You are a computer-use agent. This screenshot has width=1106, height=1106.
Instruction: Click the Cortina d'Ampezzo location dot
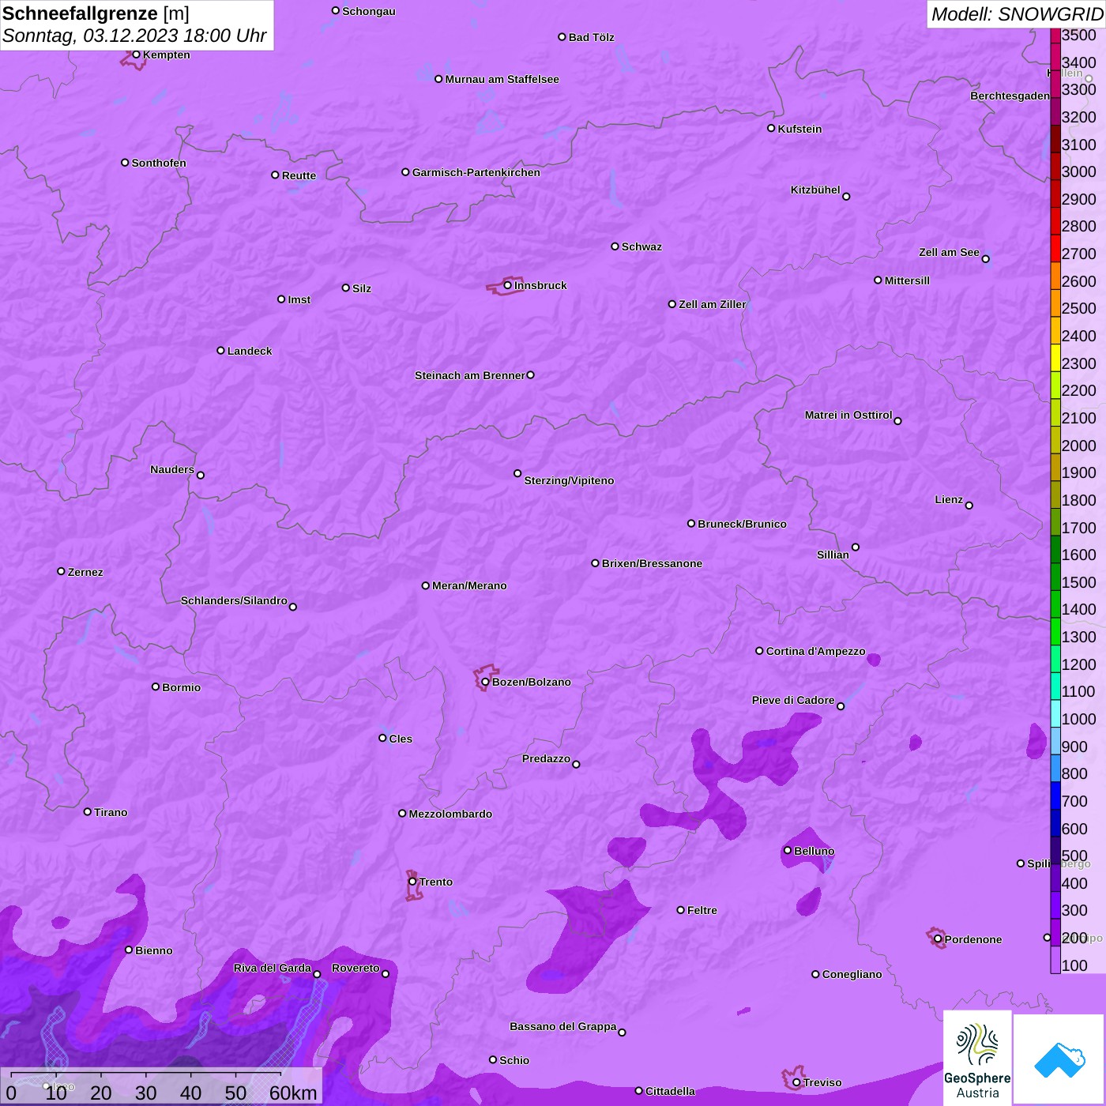(x=759, y=651)
